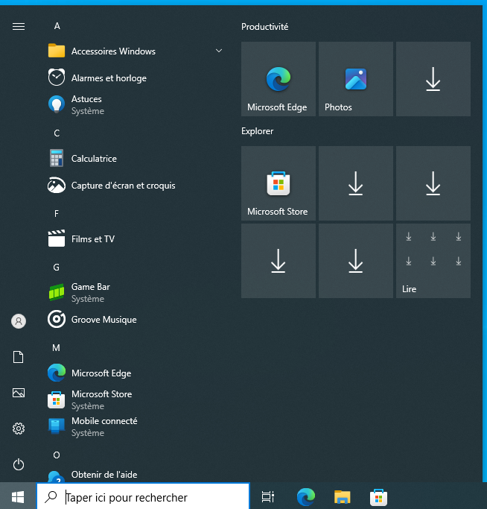Jump to letter A section header
487x509 pixels.
click(57, 26)
